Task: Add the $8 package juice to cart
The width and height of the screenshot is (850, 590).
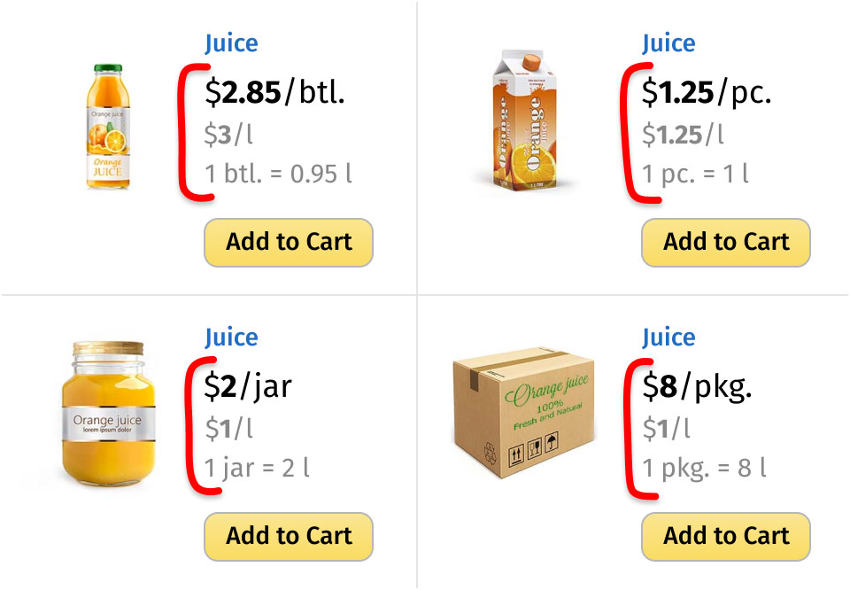Action: tap(726, 536)
